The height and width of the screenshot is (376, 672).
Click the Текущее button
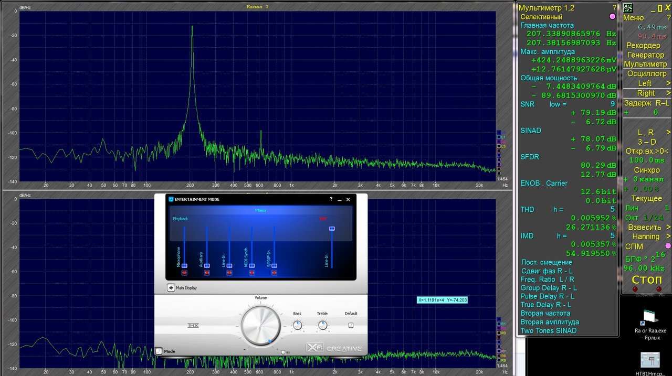[x=647, y=199]
